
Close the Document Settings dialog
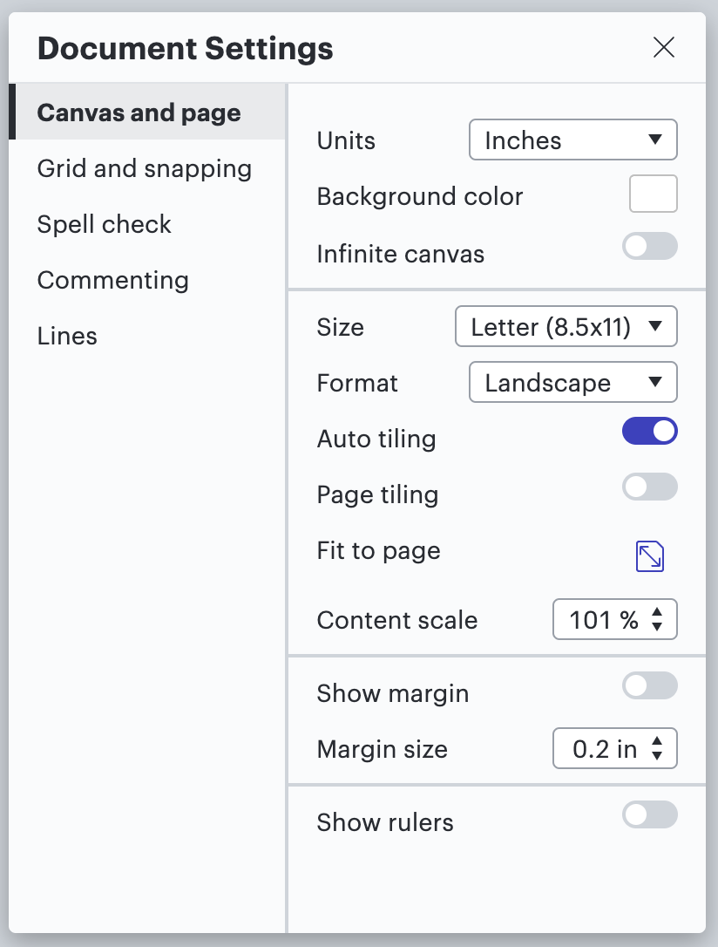click(664, 48)
